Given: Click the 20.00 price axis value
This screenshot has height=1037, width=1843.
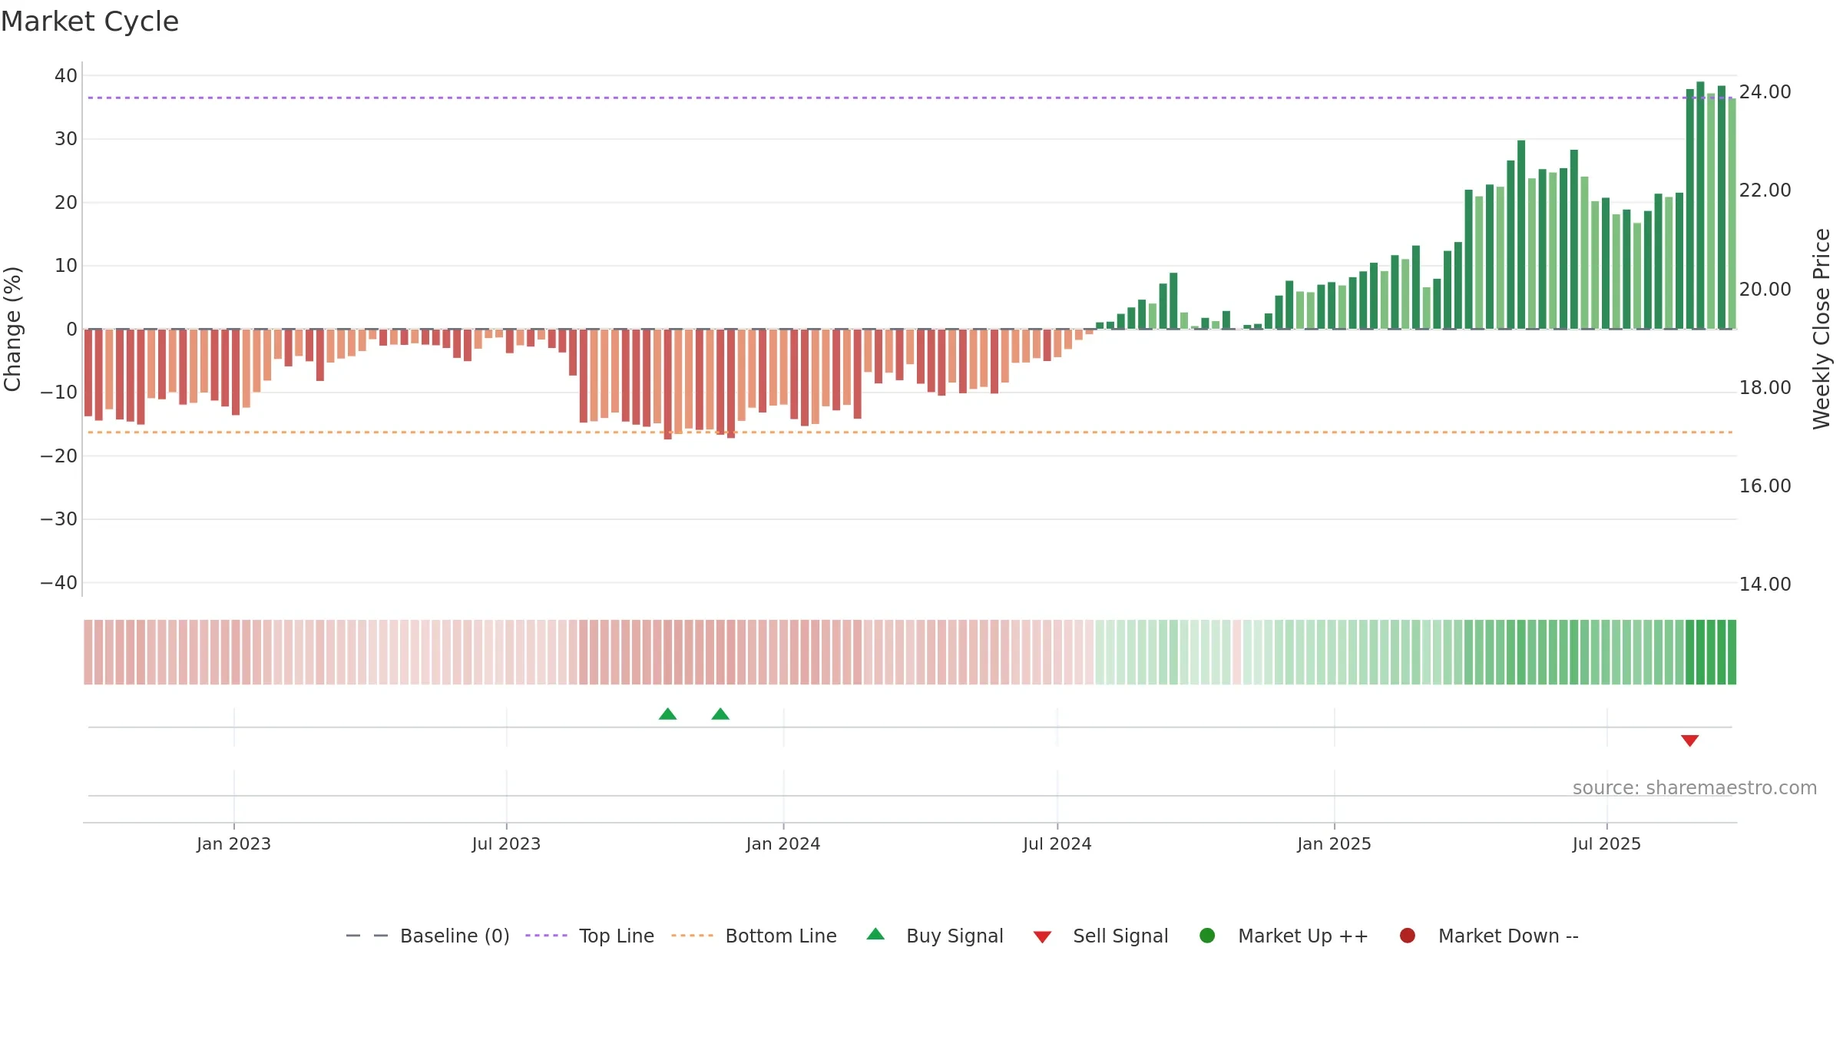Looking at the screenshot, I should (1765, 290).
